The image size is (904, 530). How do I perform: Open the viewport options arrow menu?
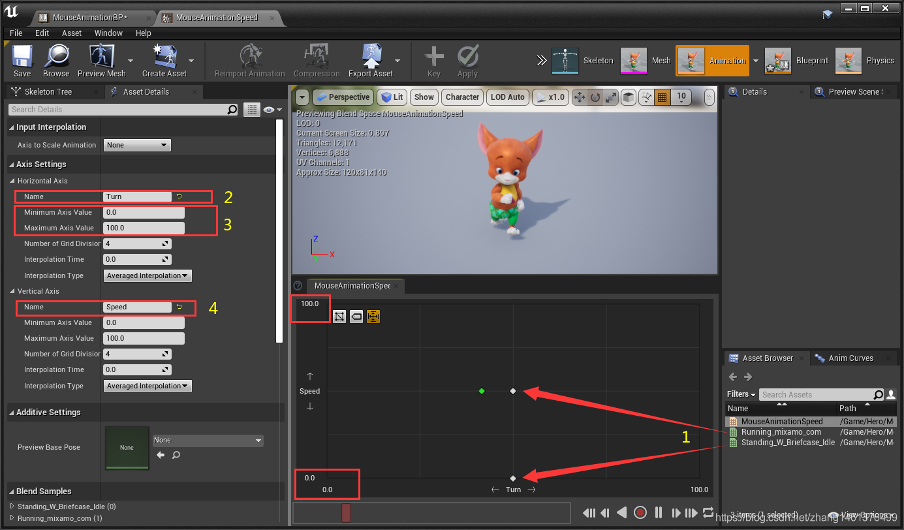302,97
